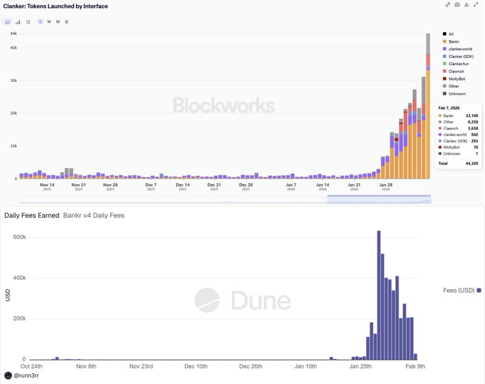Click the "200k" fees axis label
485x384 pixels.
[x=19, y=318]
